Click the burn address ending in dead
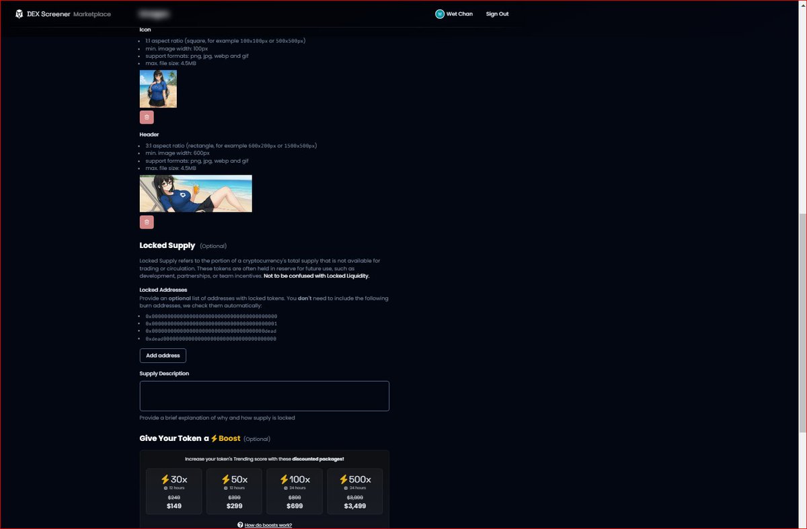The width and height of the screenshot is (807, 529). 211,331
